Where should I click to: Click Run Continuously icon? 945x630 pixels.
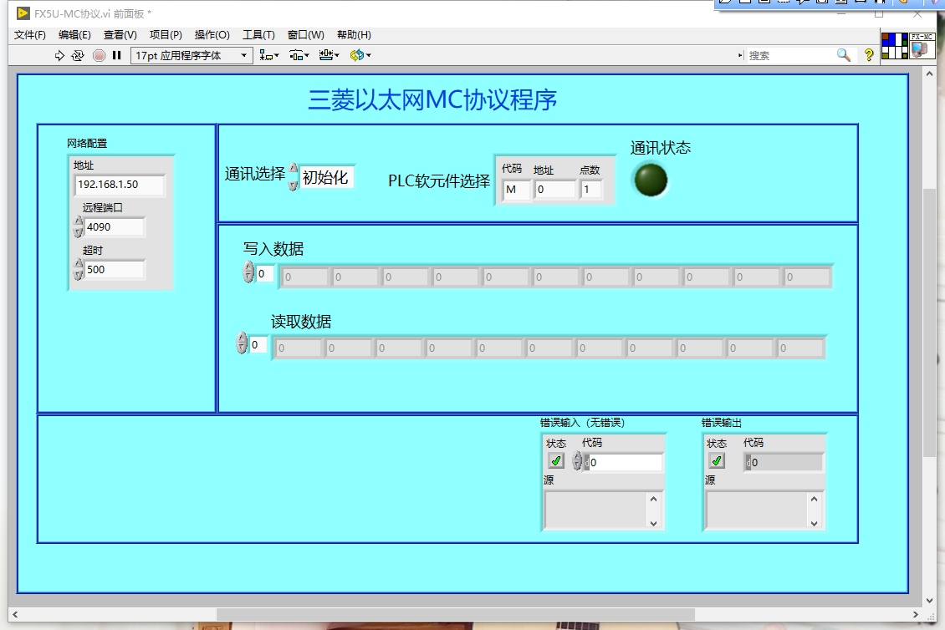pyautogui.click(x=78, y=55)
